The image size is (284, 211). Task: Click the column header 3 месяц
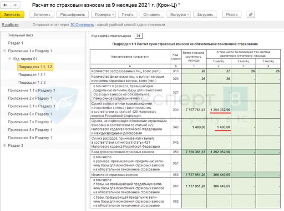point(268,61)
